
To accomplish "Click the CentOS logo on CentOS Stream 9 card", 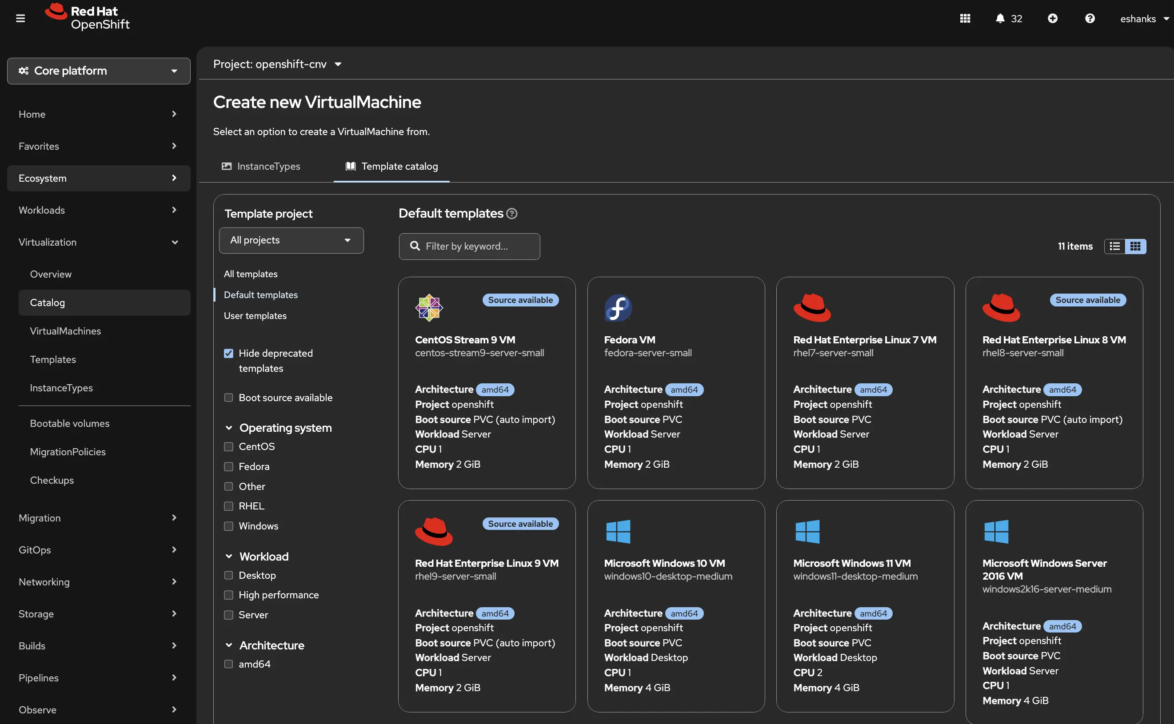I will click(x=429, y=307).
